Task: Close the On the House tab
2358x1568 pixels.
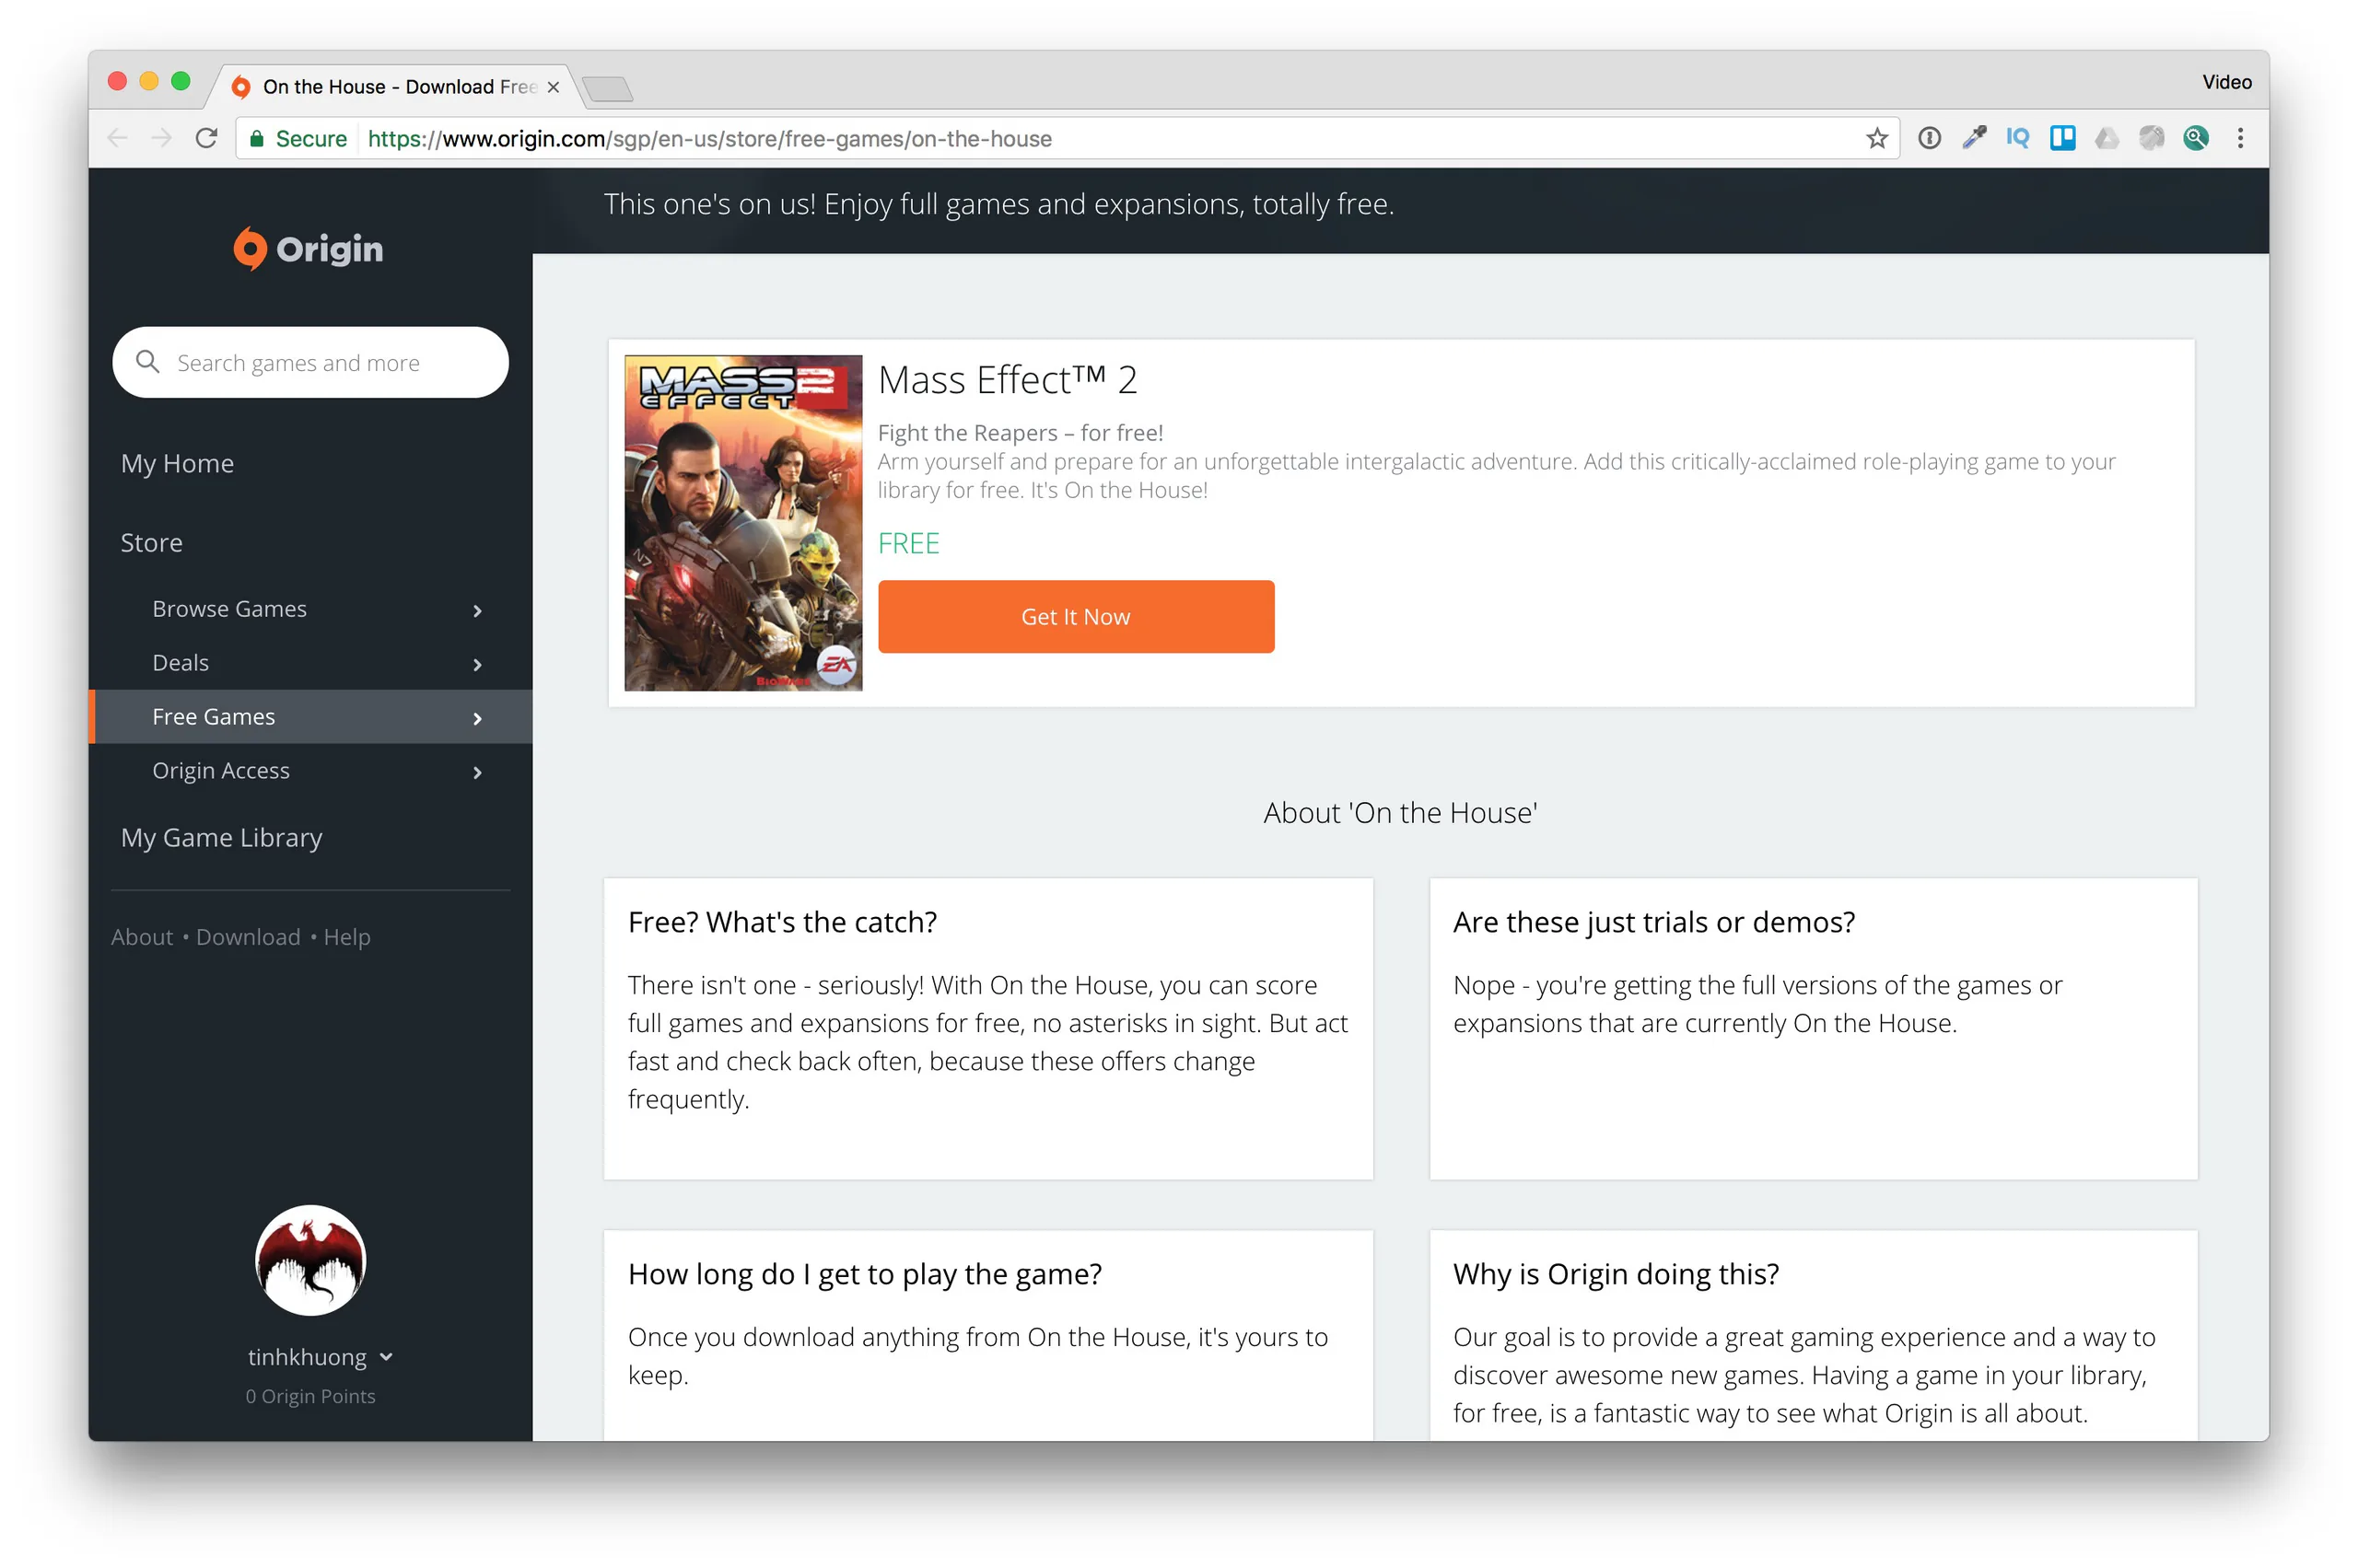Action: [554, 87]
